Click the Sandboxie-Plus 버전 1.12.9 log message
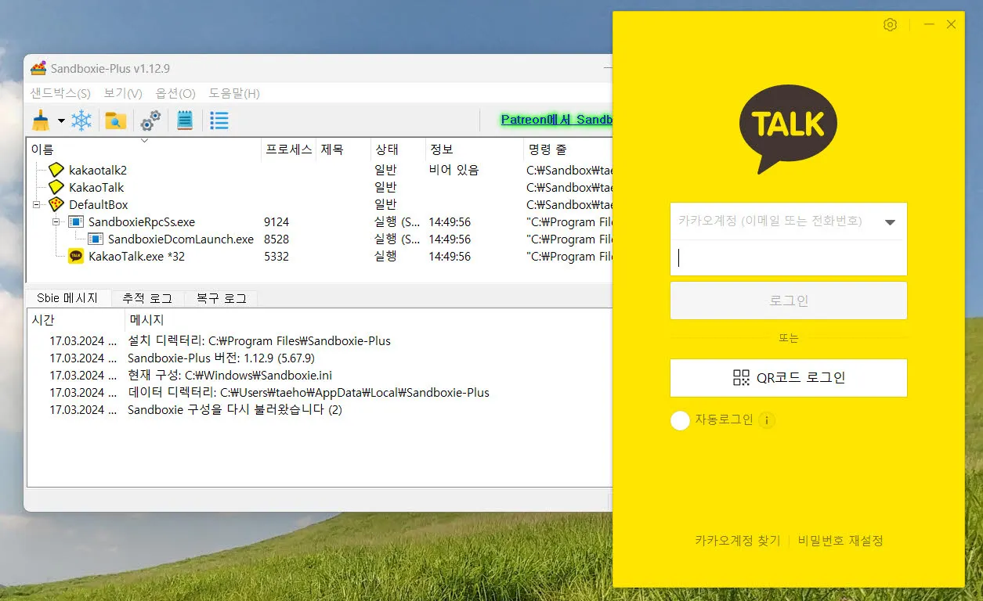This screenshot has height=601, width=983. pyautogui.click(x=221, y=358)
